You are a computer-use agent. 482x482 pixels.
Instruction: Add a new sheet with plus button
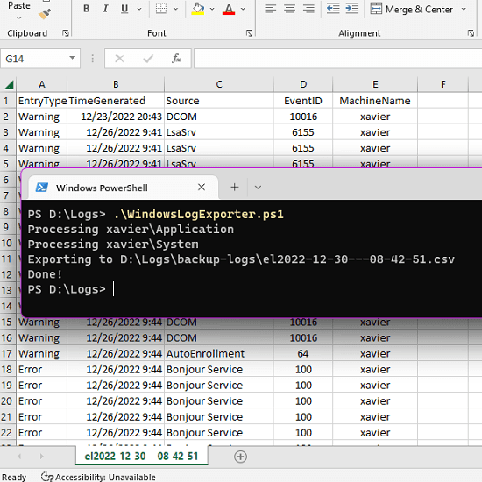(240, 457)
